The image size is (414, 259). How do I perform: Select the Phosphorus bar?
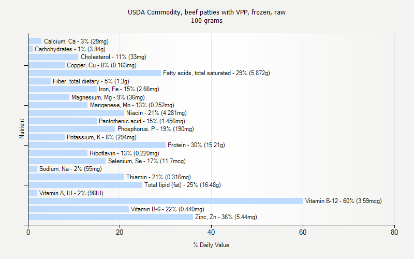coord(71,129)
